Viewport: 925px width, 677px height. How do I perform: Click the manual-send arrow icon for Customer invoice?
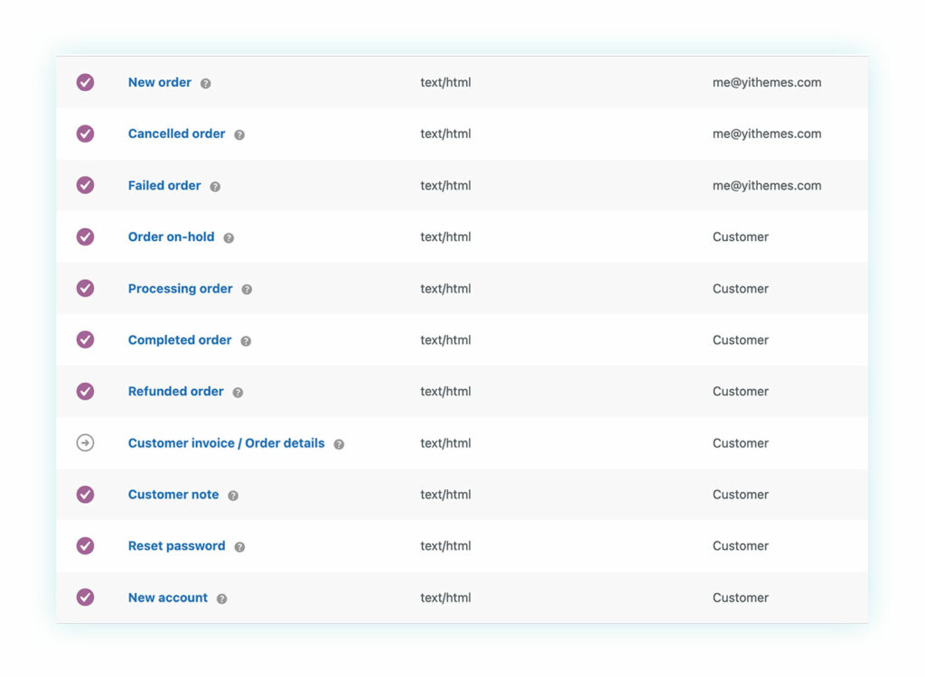click(85, 443)
